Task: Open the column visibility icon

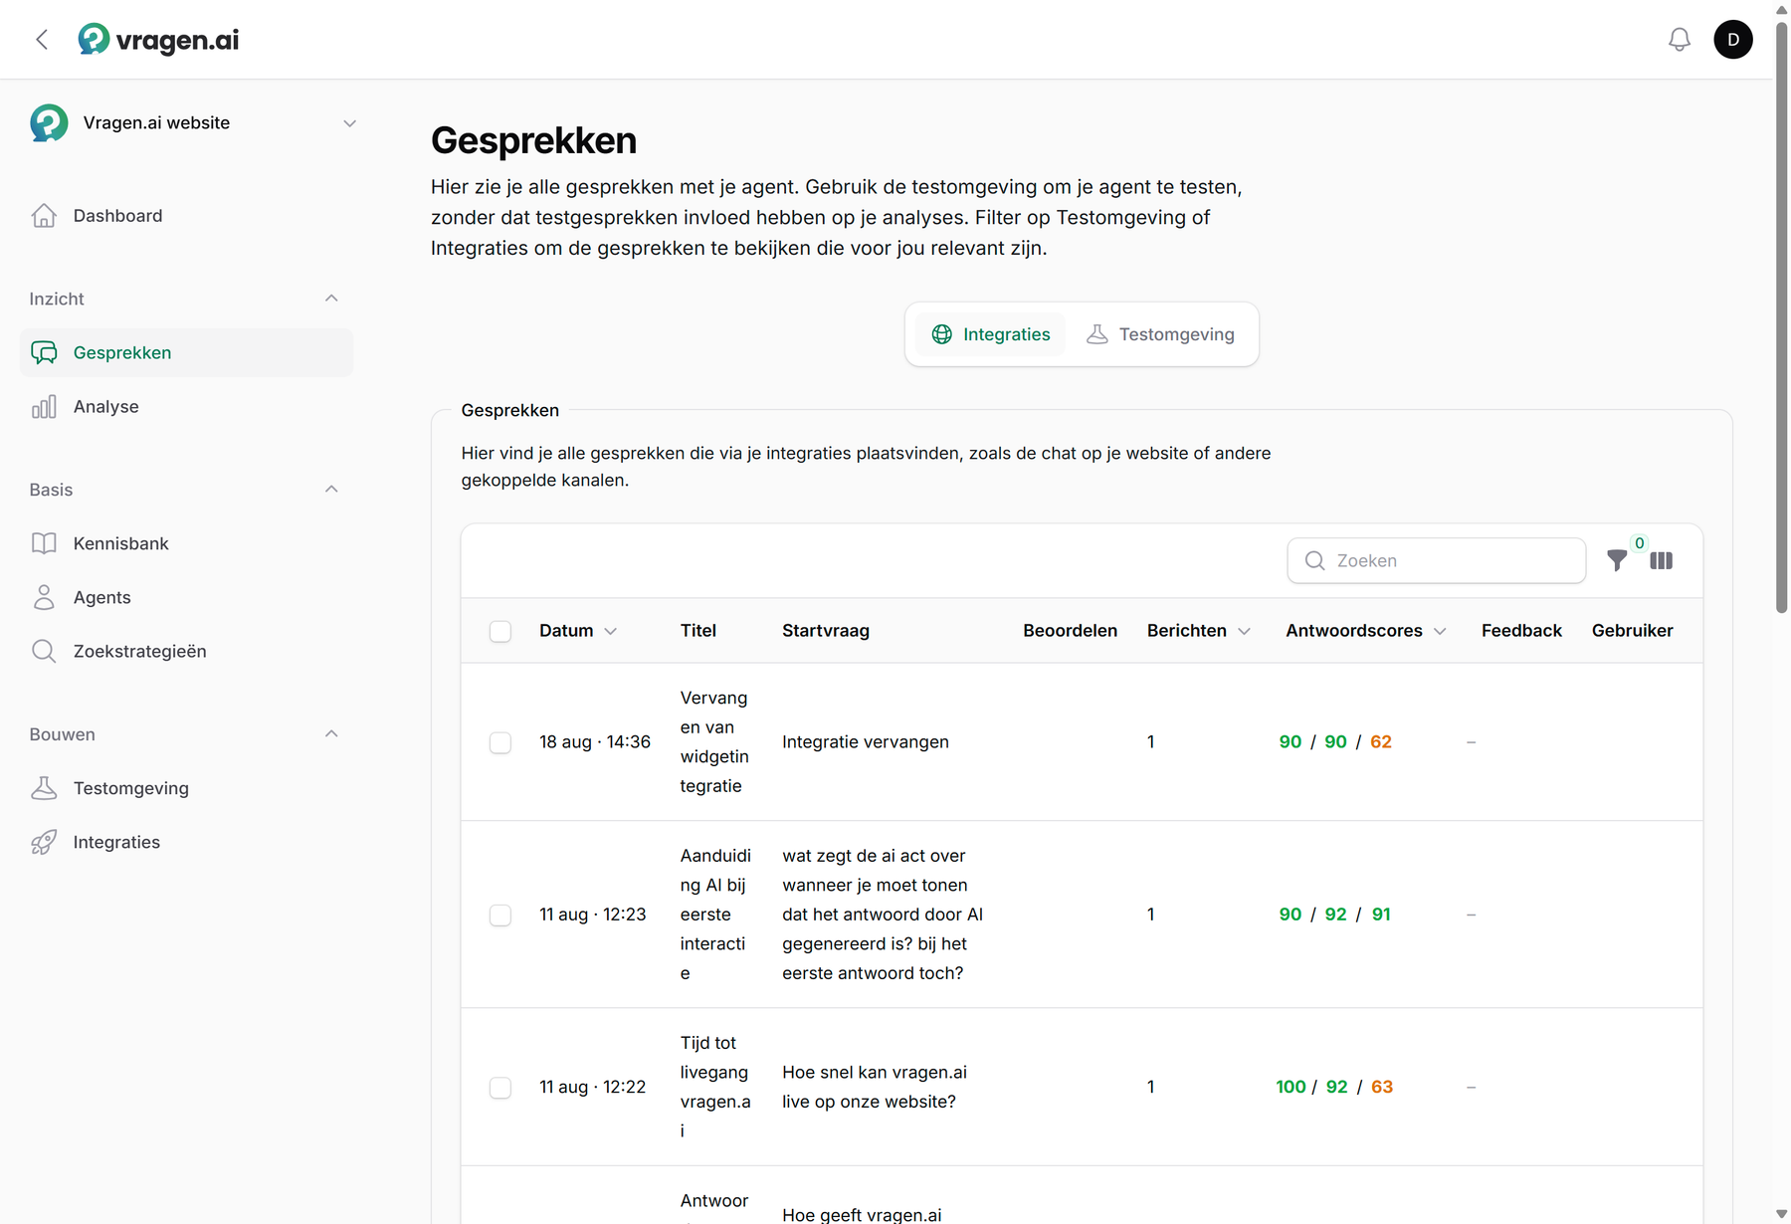Action: point(1662,561)
